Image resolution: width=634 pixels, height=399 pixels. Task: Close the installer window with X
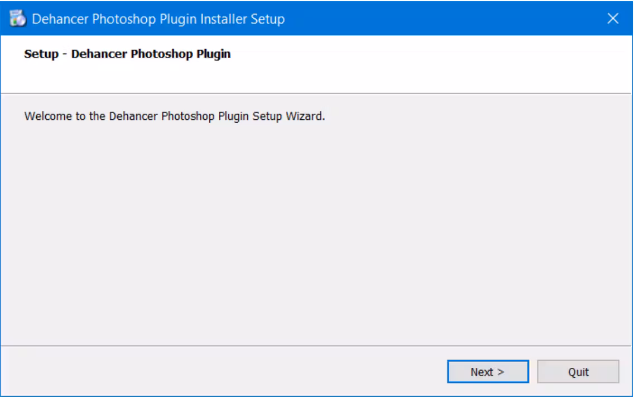click(613, 18)
